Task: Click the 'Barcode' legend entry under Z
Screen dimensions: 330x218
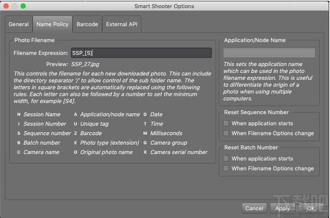Action: pyautogui.click(x=91, y=133)
